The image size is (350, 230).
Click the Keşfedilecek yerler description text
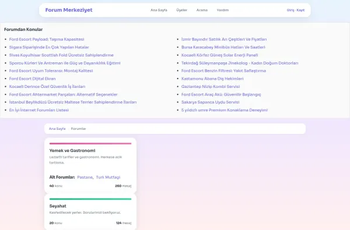tap(85, 213)
